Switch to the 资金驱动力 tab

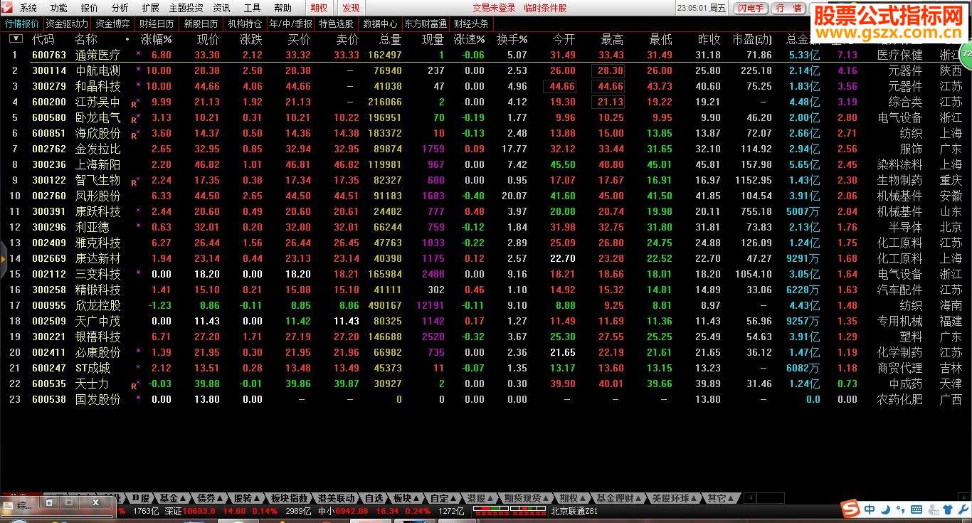pyautogui.click(x=67, y=23)
